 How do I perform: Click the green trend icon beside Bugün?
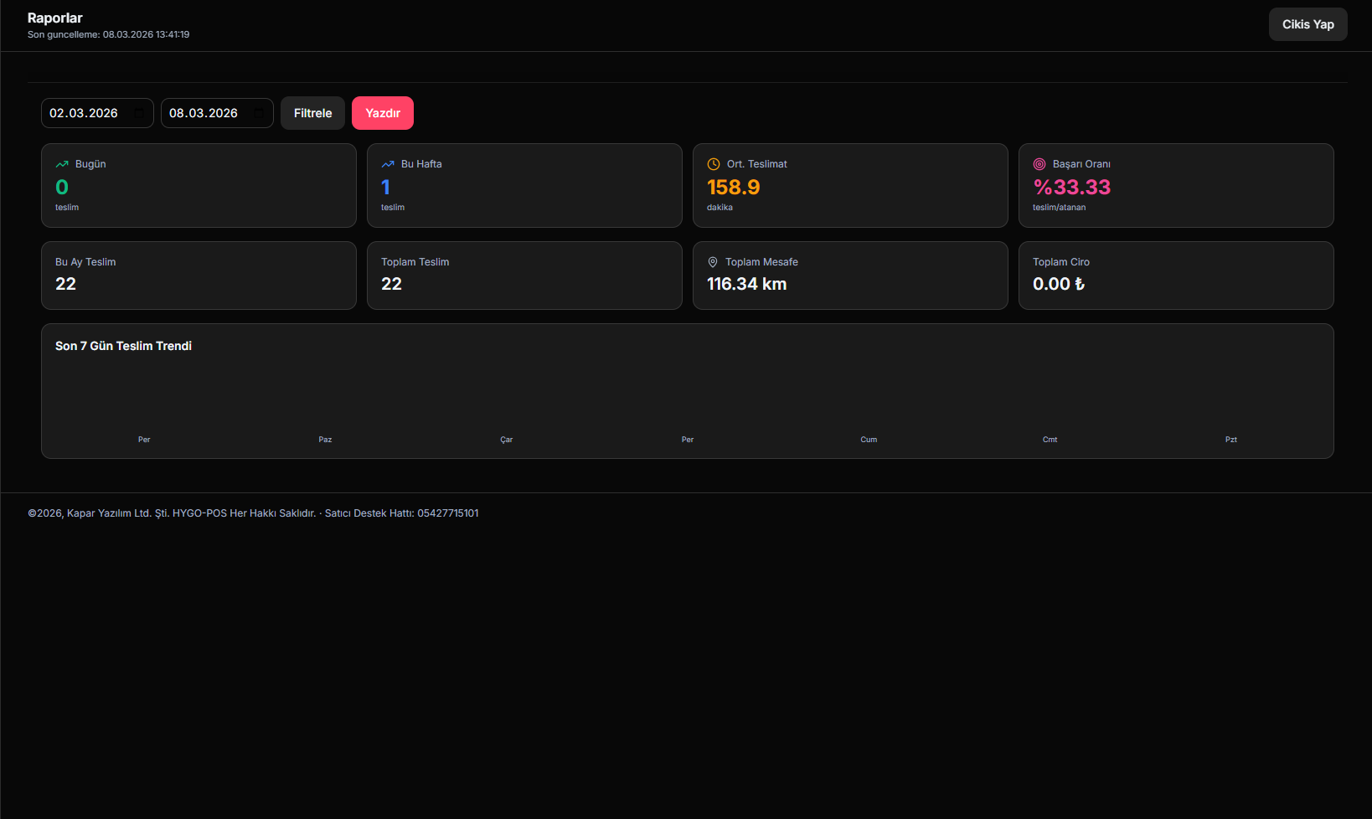pos(62,164)
